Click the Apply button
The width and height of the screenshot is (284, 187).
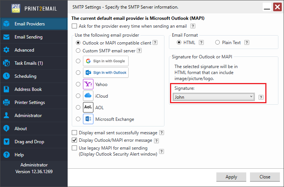click(231, 177)
